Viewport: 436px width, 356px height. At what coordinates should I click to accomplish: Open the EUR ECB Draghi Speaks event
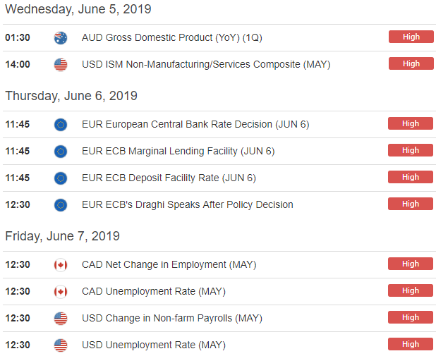click(188, 204)
